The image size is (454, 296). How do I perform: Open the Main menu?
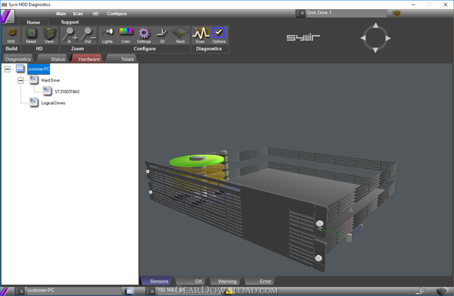(x=61, y=13)
